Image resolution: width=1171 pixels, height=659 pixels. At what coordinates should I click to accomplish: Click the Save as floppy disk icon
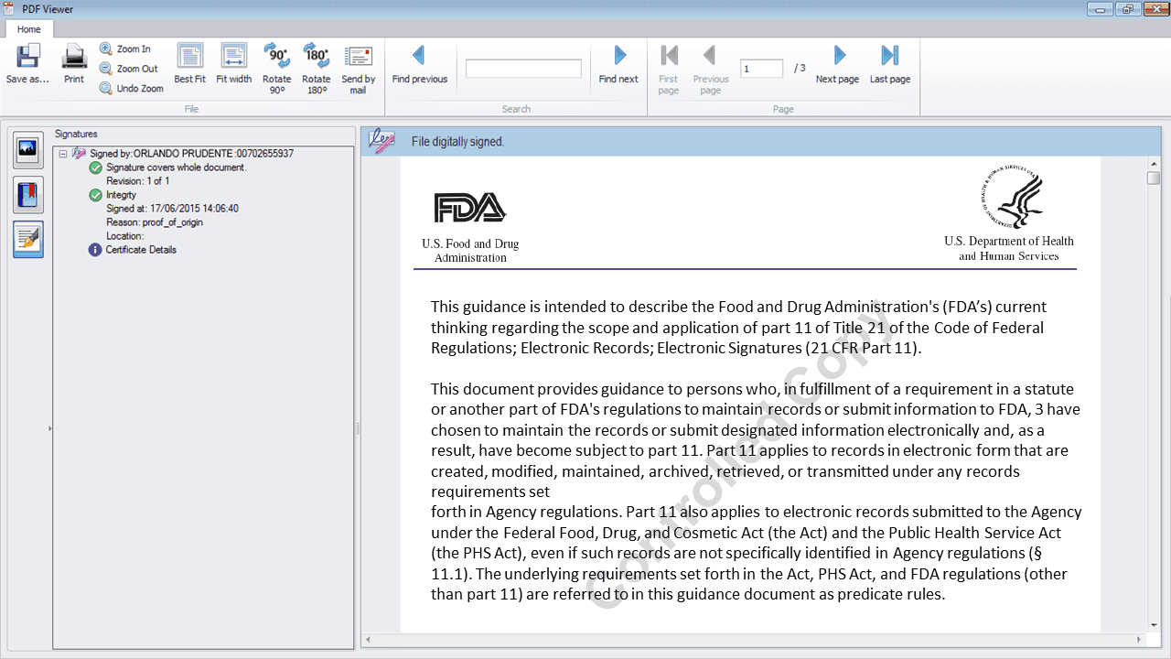pos(28,57)
